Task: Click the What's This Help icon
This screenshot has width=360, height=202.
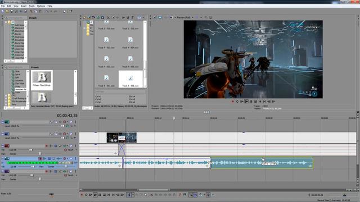Action: pyautogui.click(x=71, y=11)
